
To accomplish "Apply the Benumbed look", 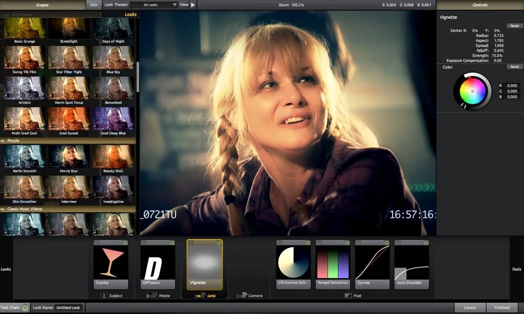I will coord(113,91).
